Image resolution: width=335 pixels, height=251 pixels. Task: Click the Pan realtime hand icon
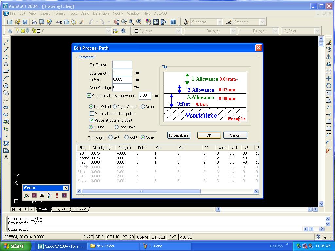pos(116,22)
